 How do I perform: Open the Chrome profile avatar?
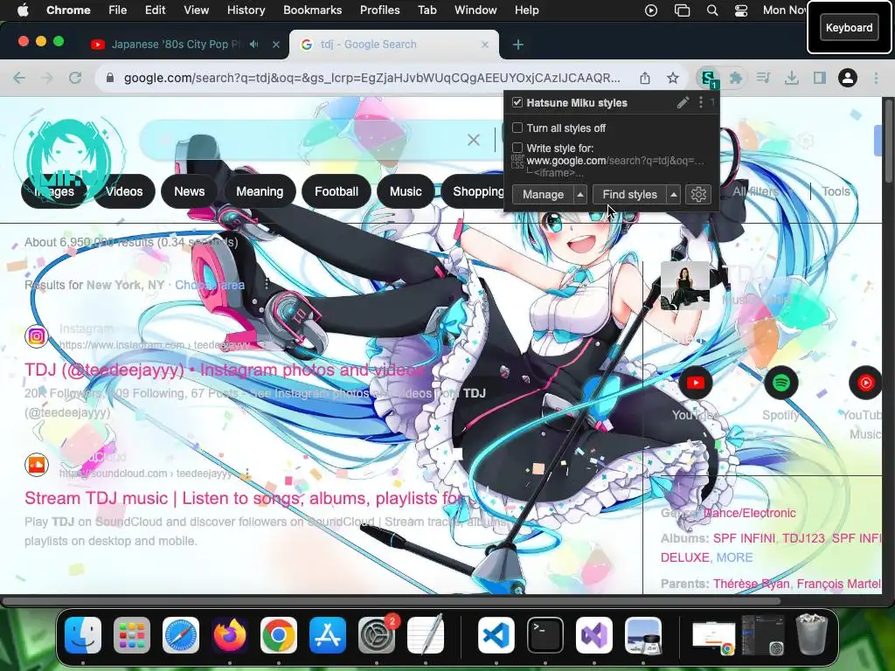coord(848,78)
